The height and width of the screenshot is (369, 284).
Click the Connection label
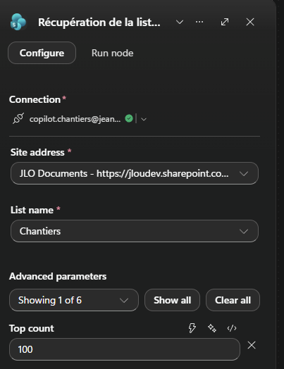pyautogui.click(x=35, y=99)
